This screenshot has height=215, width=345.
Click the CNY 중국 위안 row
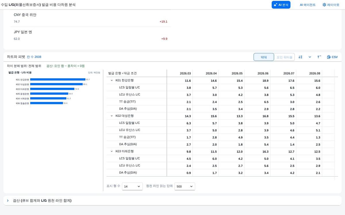point(91,18)
